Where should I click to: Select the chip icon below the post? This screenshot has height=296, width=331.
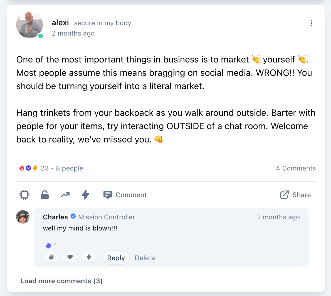tap(24, 195)
